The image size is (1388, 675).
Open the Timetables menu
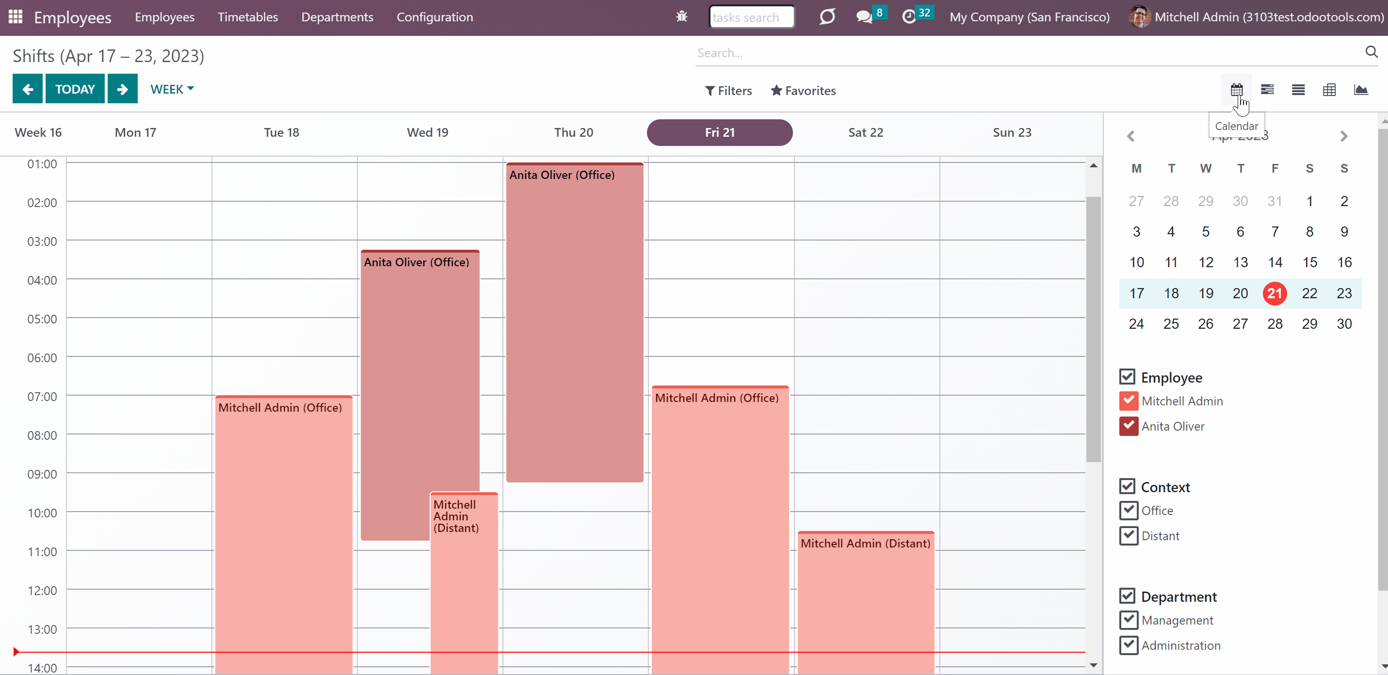tap(248, 16)
